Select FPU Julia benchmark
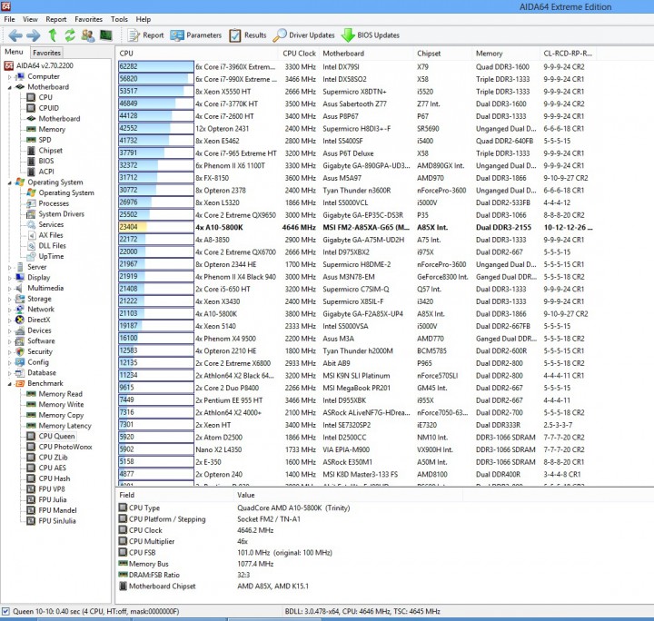 coord(53,499)
